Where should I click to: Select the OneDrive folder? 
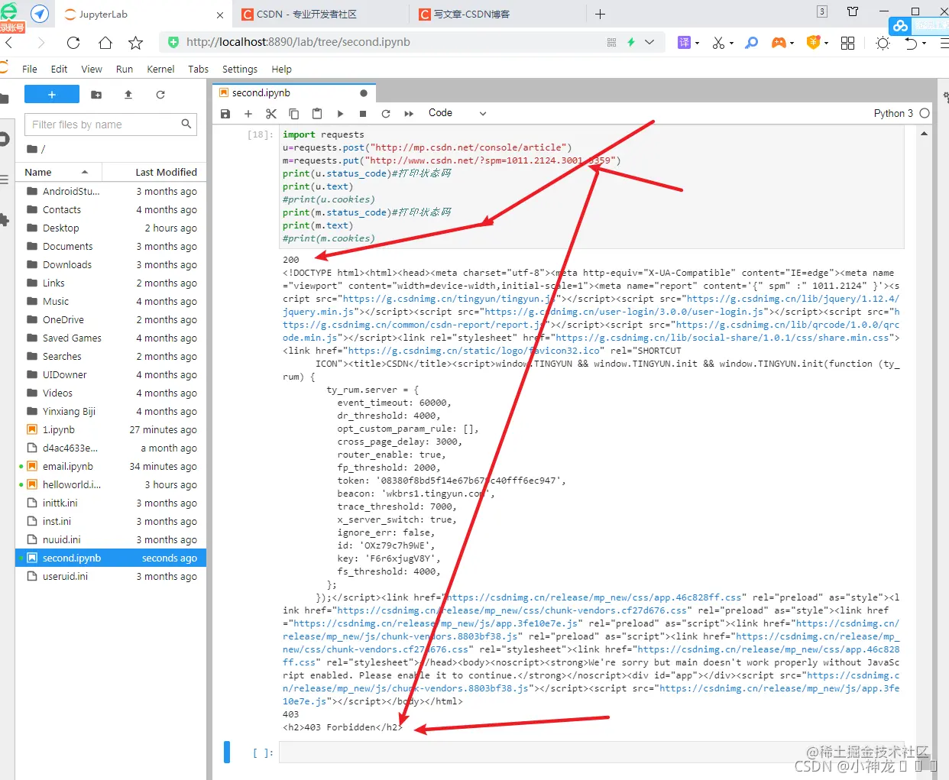tap(111, 320)
